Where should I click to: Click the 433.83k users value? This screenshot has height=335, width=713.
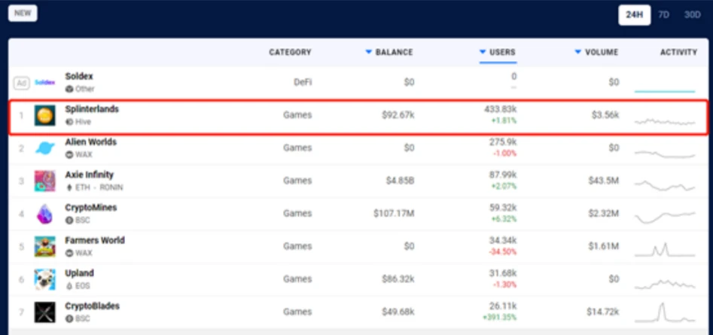coord(500,109)
